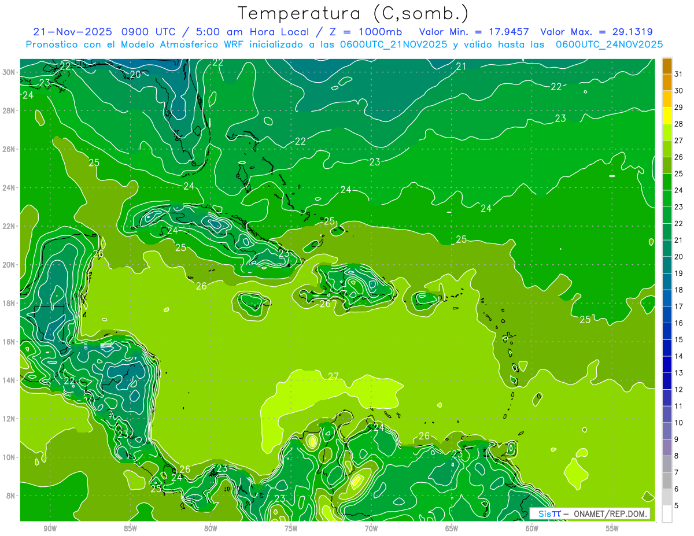Click the 'Valor Max. = 29.1319' value

coord(597,32)
